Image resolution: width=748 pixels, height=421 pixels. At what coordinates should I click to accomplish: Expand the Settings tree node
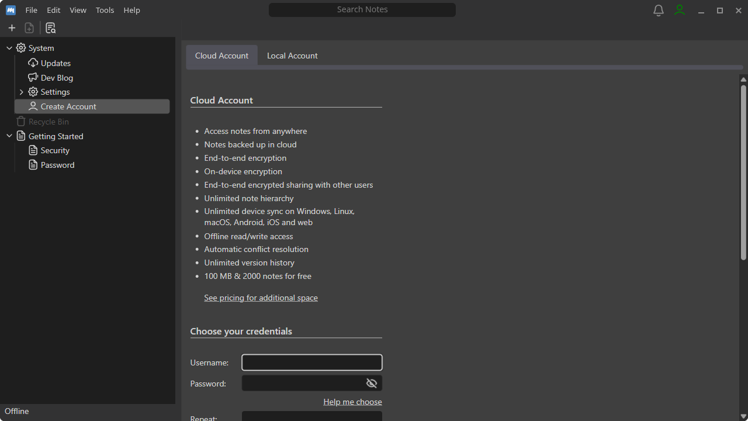tap(22, 92)
